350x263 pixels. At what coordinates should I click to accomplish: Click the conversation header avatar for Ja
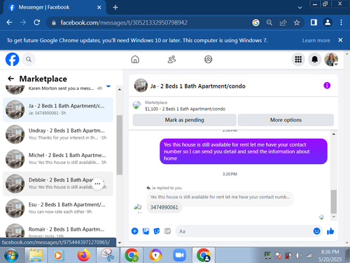(x=141, y=86)
